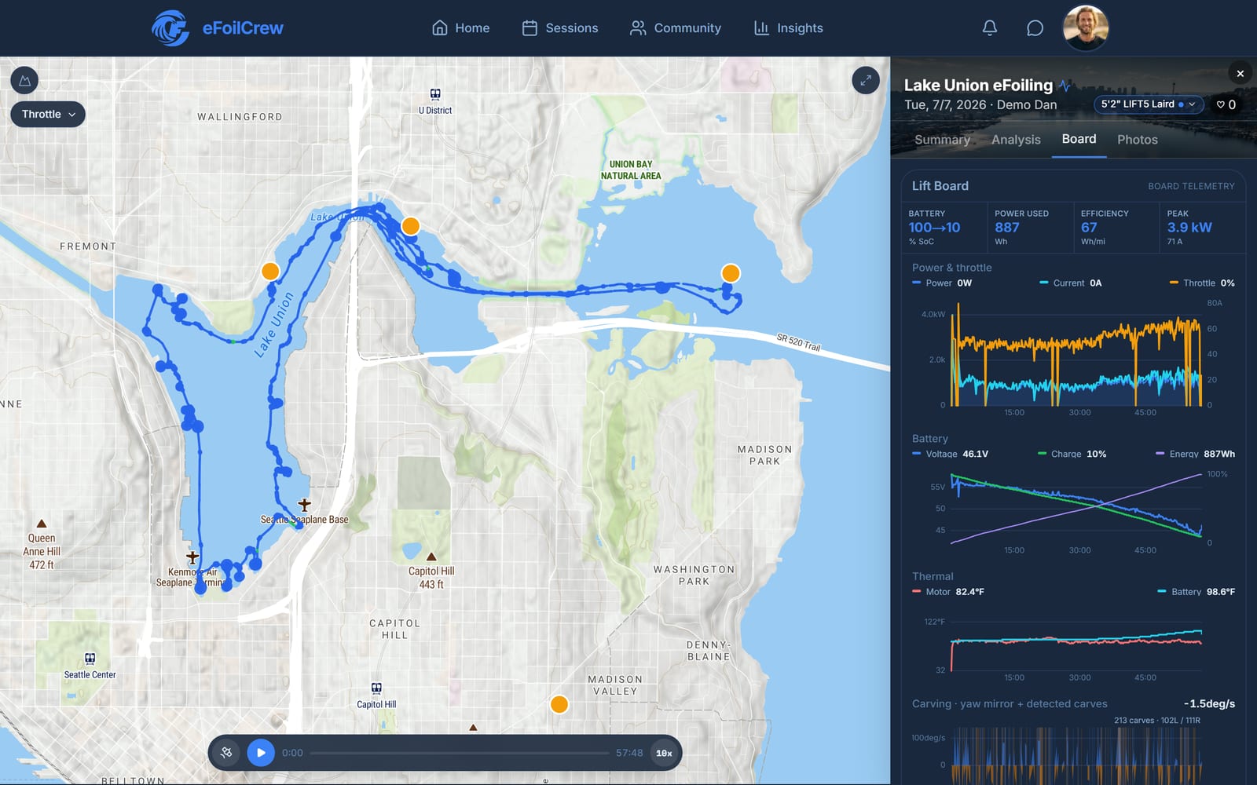
Task: Change the 10x playback speed
Action: click(x=664, y=753)
